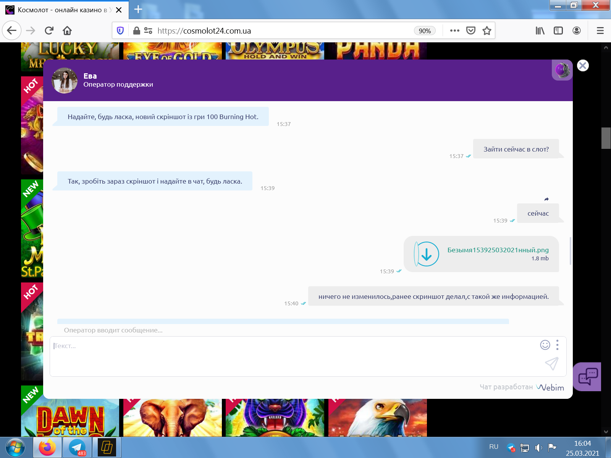Open Firefox from the taskbar
This screenshot has width=611, height=458.
coord(47,447)
